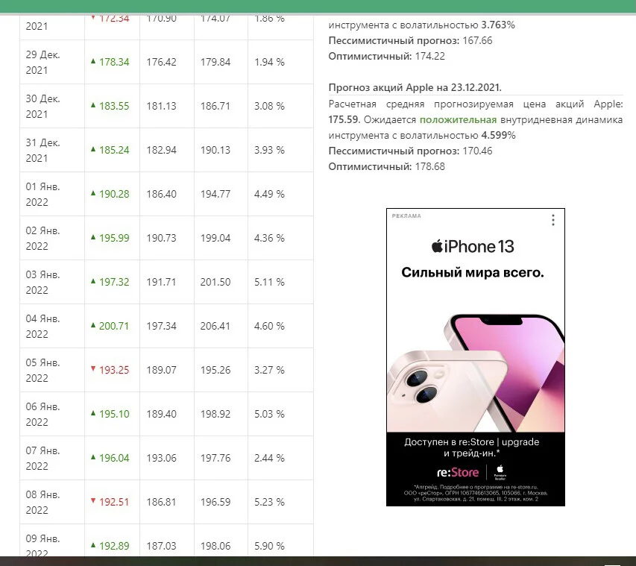Click the green up arrow beside 195.99
This screenshot has width=636, height=566.
pos(93,237)
